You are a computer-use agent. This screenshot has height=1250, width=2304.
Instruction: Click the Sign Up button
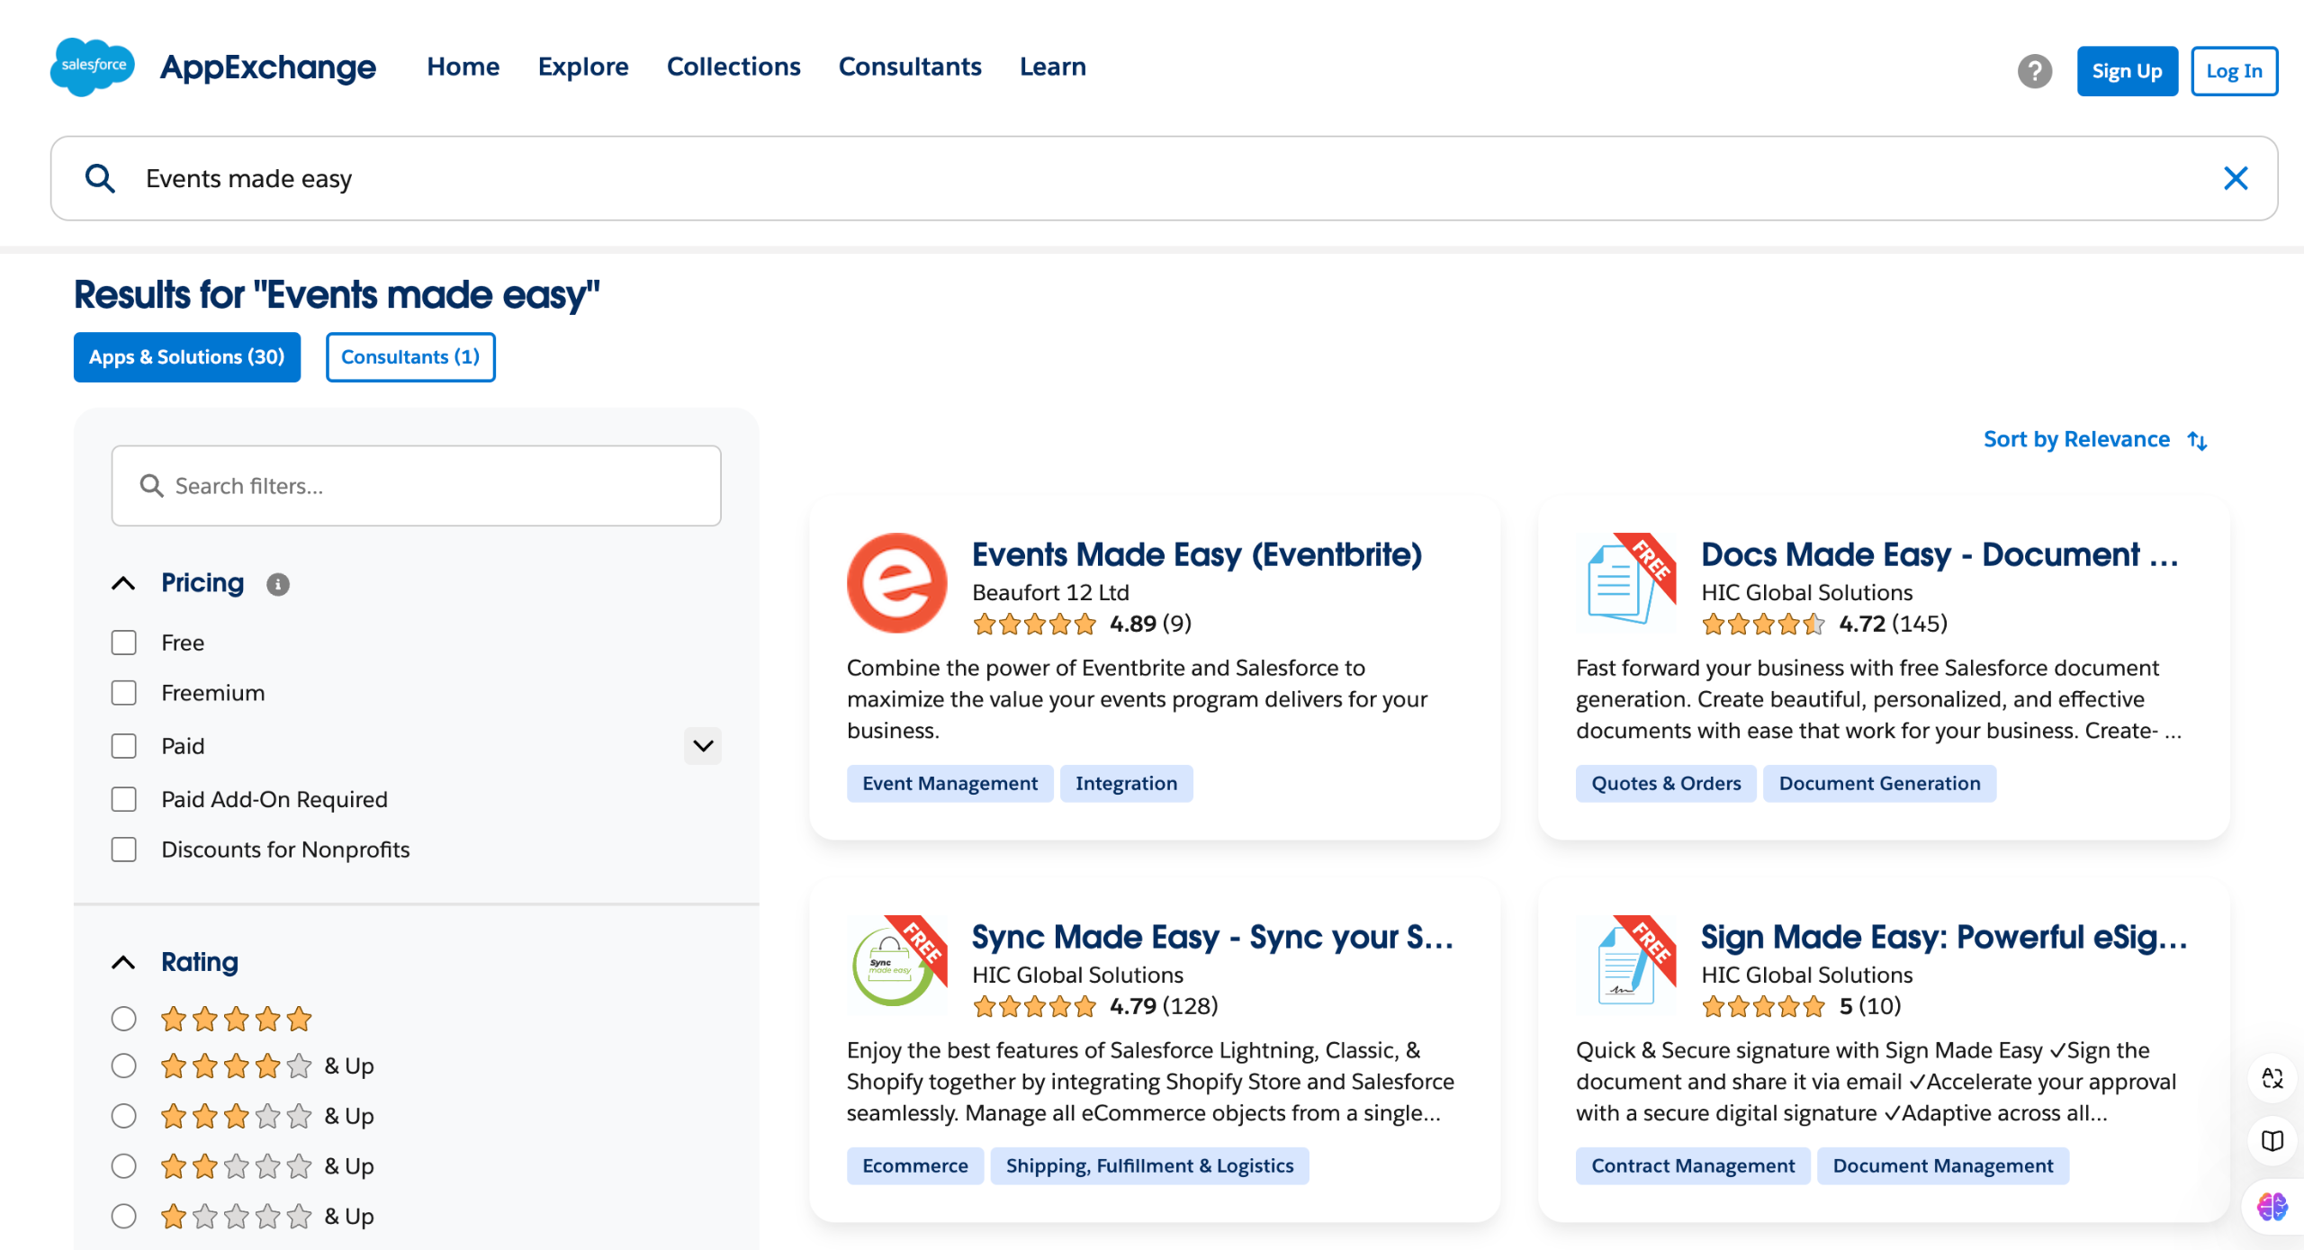tap(2127, 71)
